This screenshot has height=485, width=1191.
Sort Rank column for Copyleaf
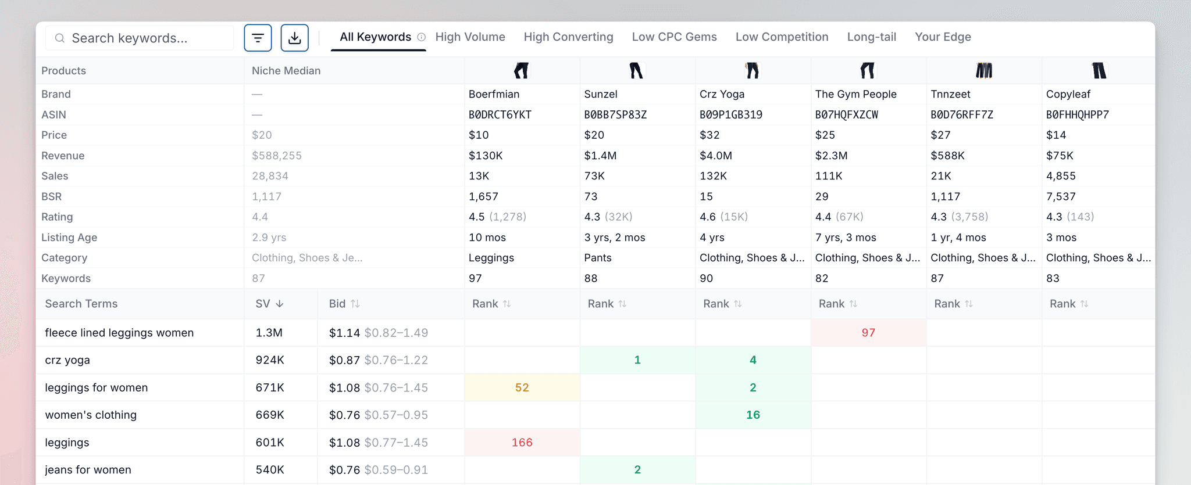point(1084,304)
